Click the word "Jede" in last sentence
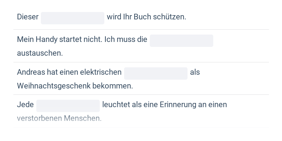The height and width of the screenshot is (141, 282). point(25,105)
